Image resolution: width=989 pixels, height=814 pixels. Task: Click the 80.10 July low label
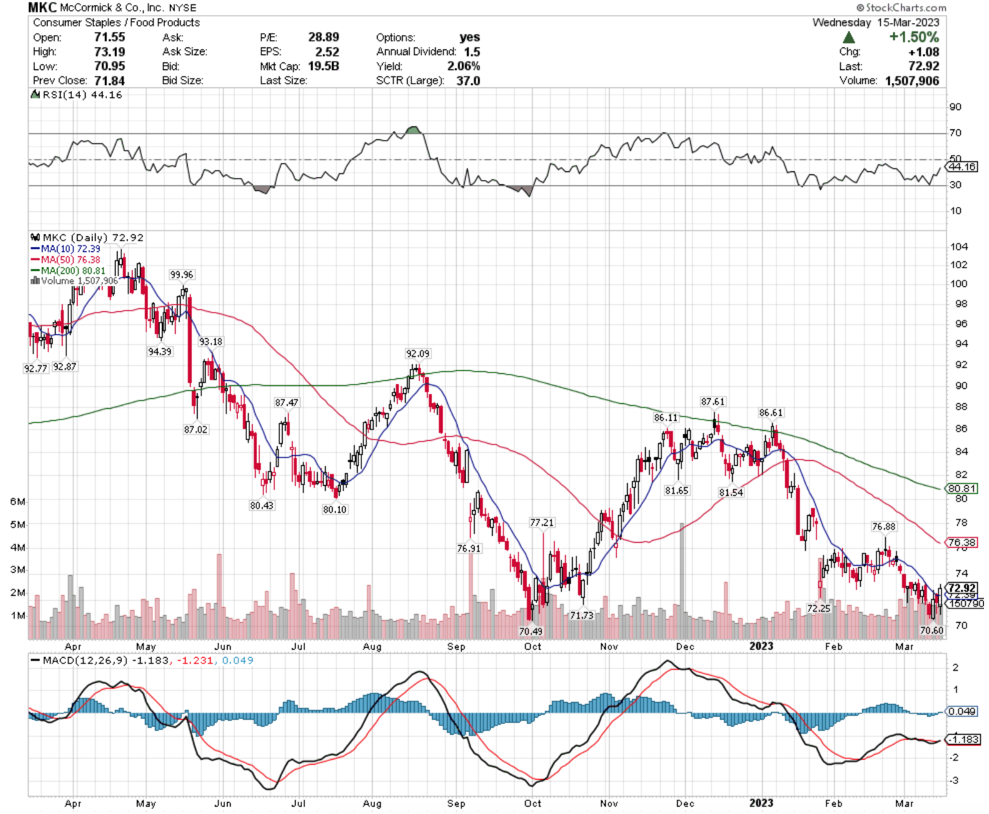click(x=334, y=510)
